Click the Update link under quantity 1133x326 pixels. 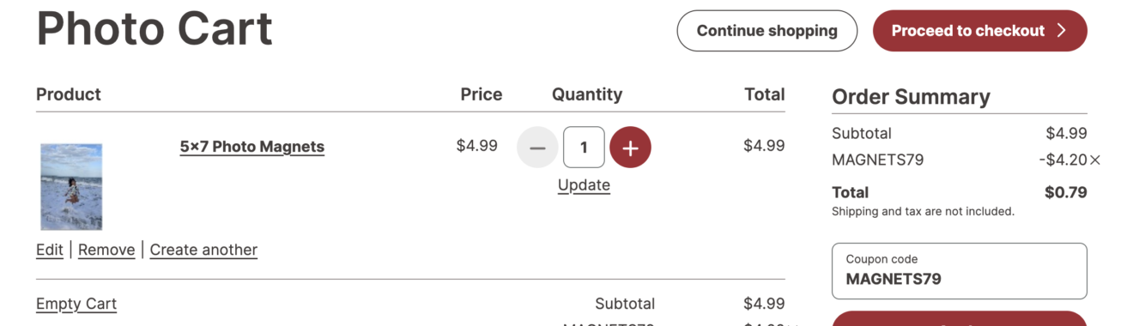pyautogui.click(x=584, y=184)
